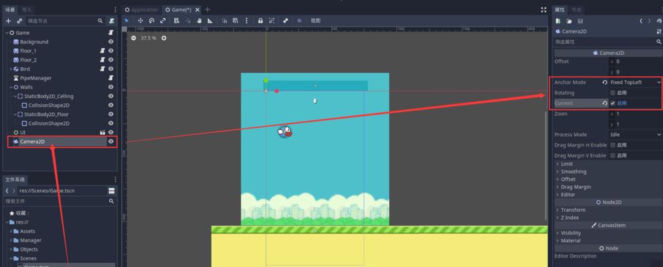The width and height of the screenshot is (663, 267).
Task: Open the 视图 view menu
Action: [x=315, y=21]
